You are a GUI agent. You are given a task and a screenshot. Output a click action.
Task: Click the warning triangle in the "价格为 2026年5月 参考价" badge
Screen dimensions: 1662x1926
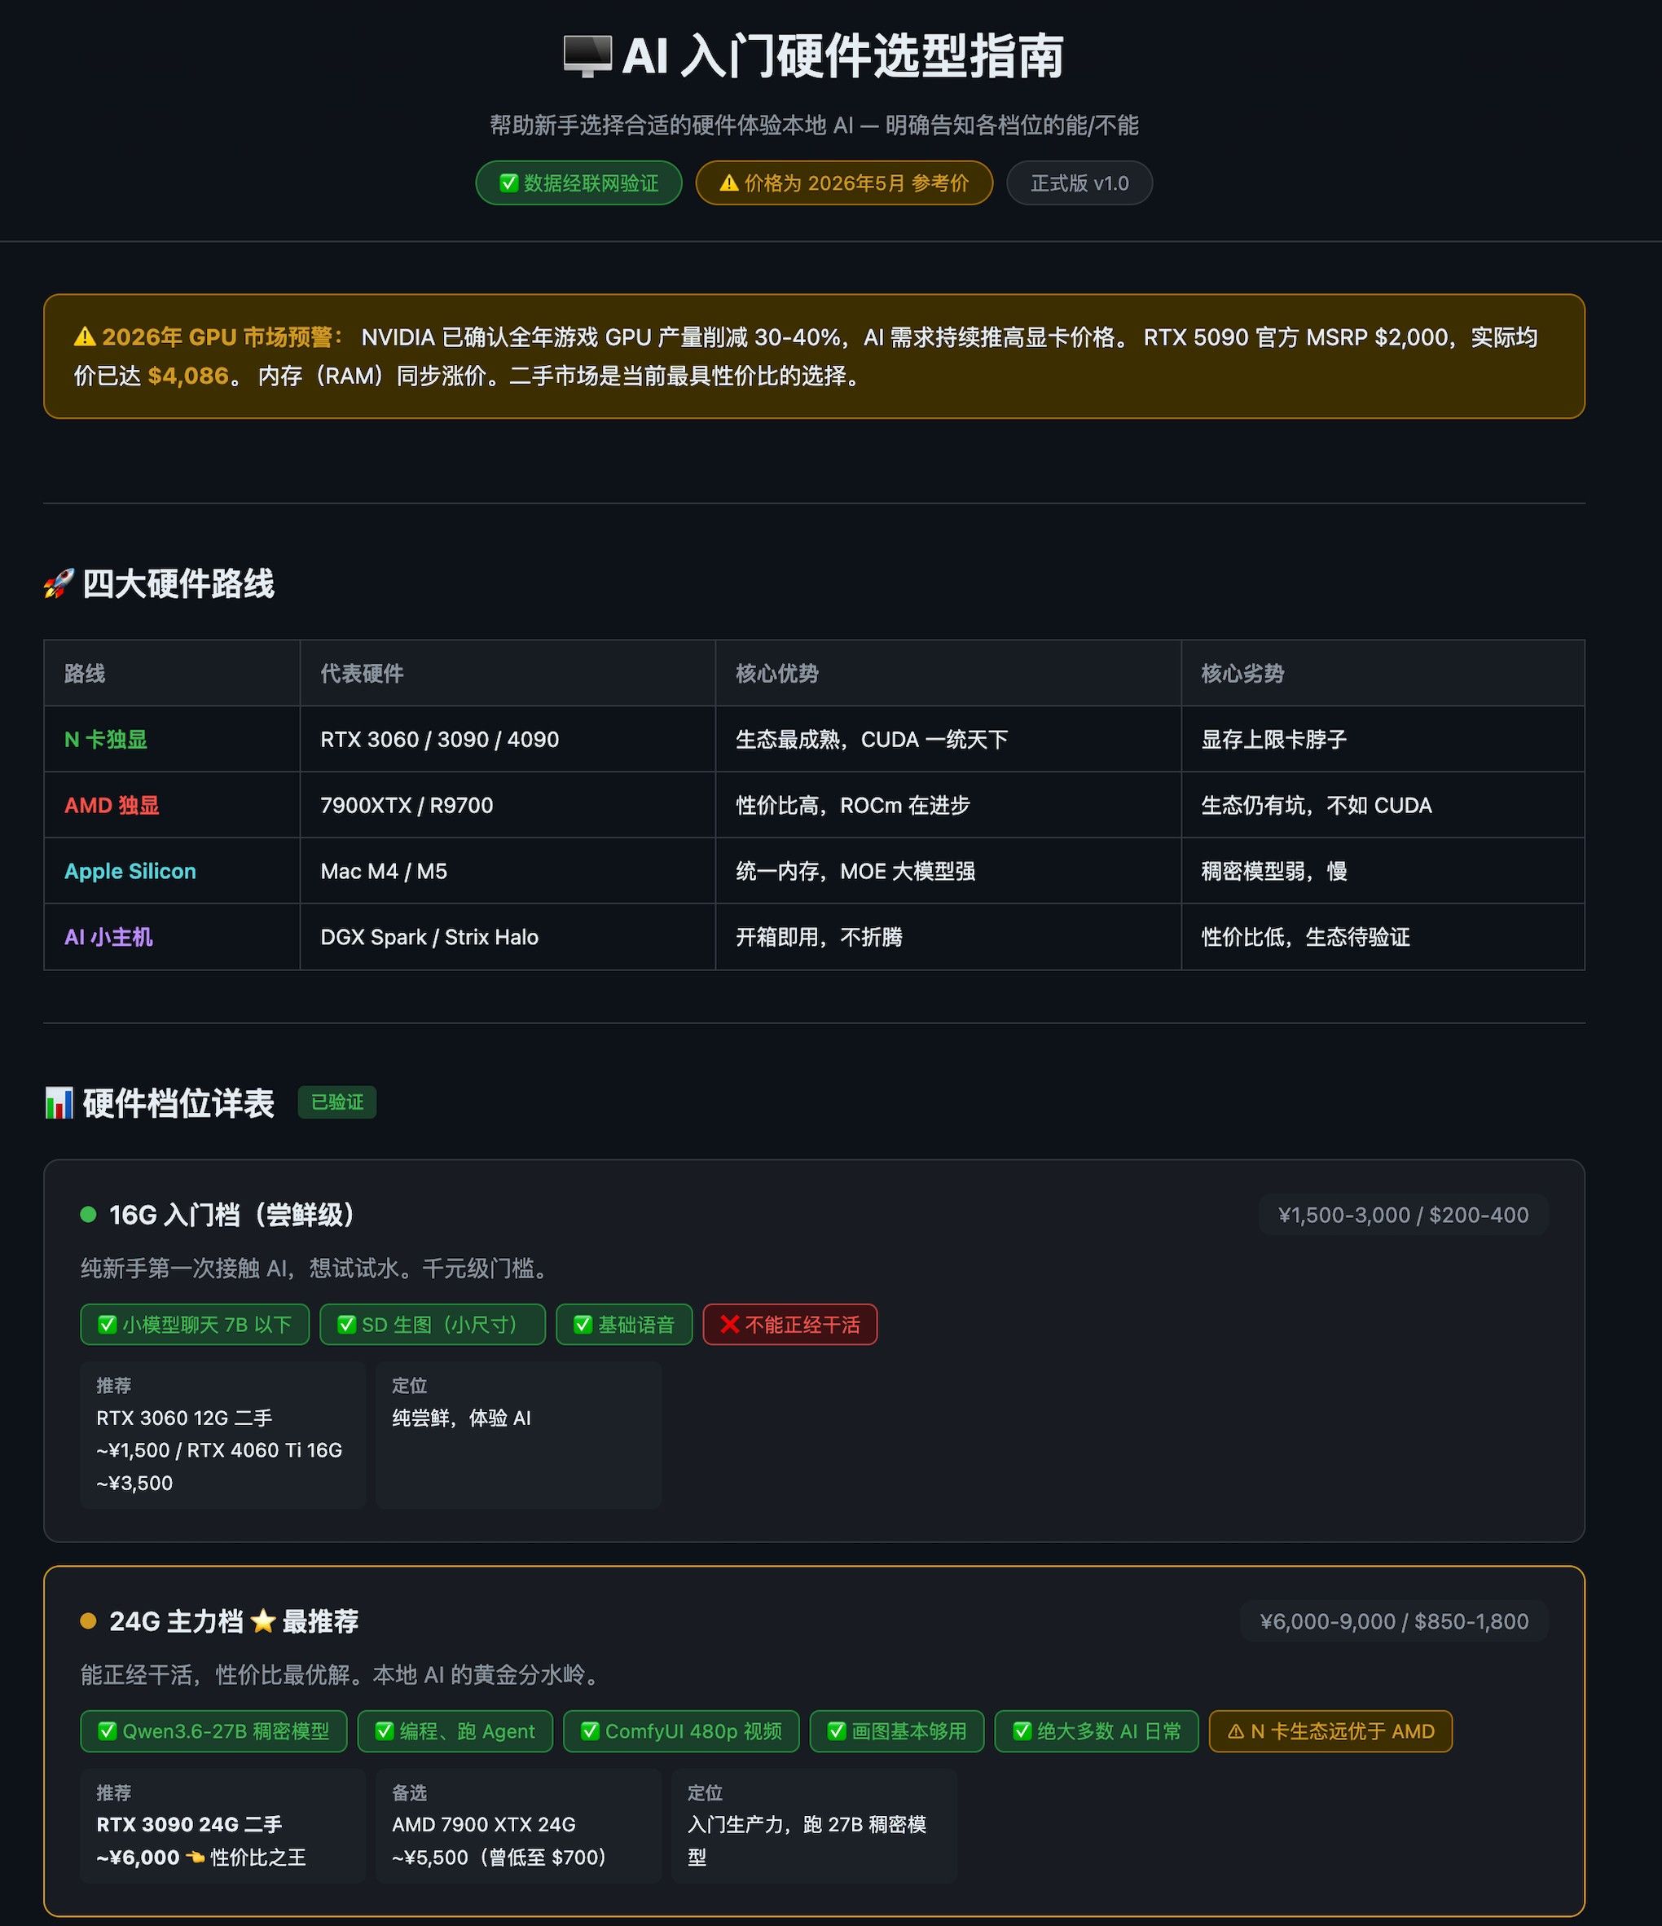(728, 183)
